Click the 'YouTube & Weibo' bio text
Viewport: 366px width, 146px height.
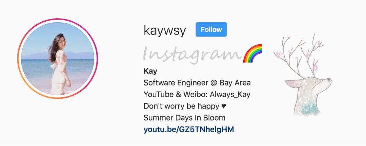pos(175,95)
